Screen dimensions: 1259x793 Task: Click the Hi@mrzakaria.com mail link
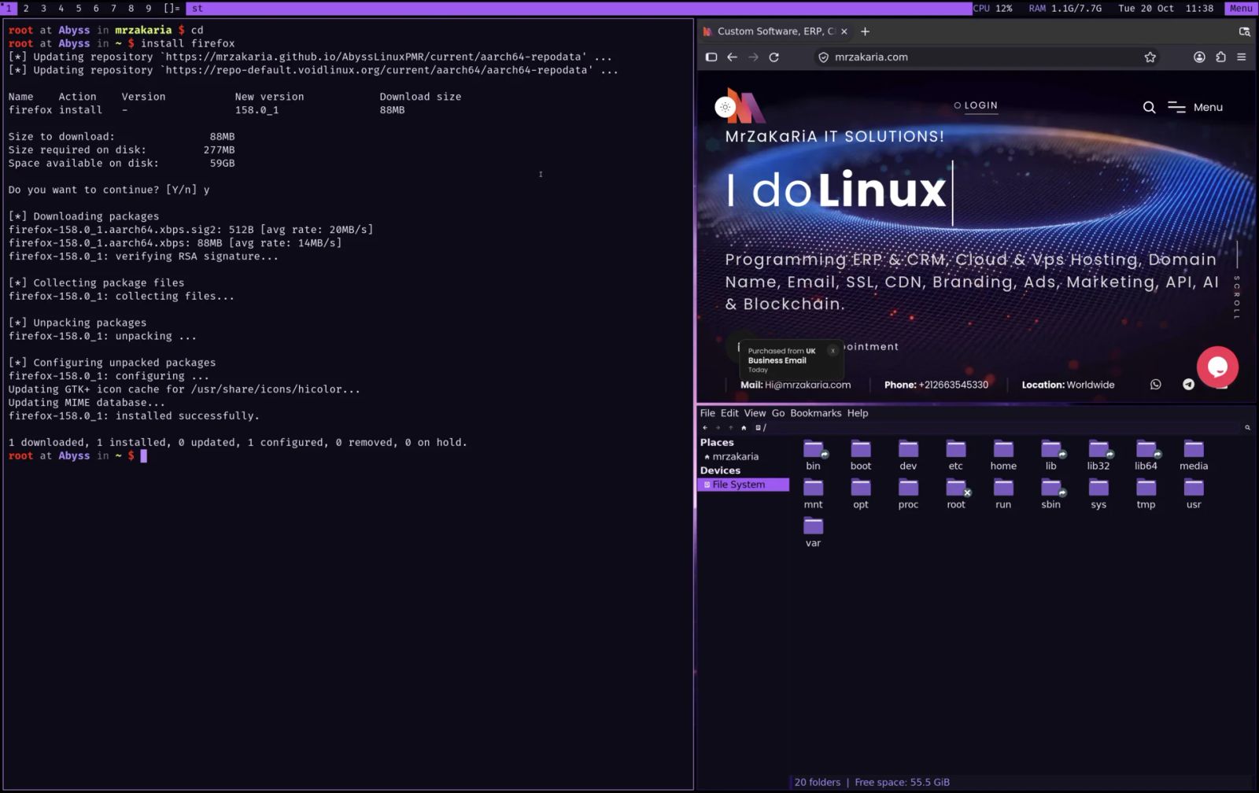point(807,385)
